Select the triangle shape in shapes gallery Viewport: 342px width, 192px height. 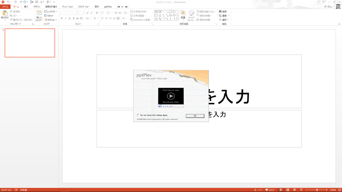coord(160,15)
